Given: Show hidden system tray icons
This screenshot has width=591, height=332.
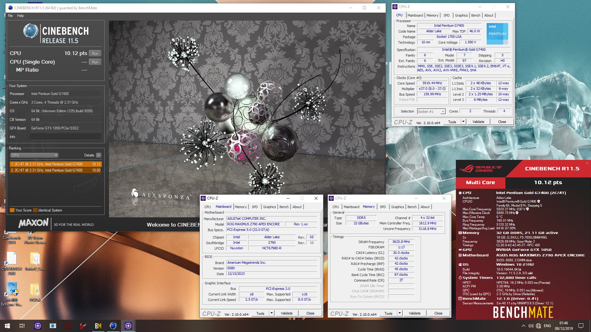Looking at the screenshot, I should tap(523, 326).
